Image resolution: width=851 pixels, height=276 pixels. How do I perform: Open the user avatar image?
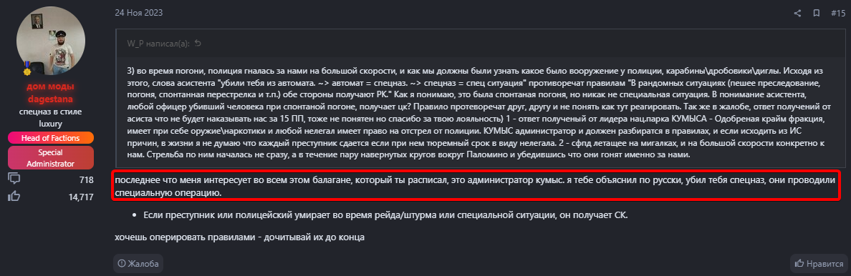pos(51,40)
